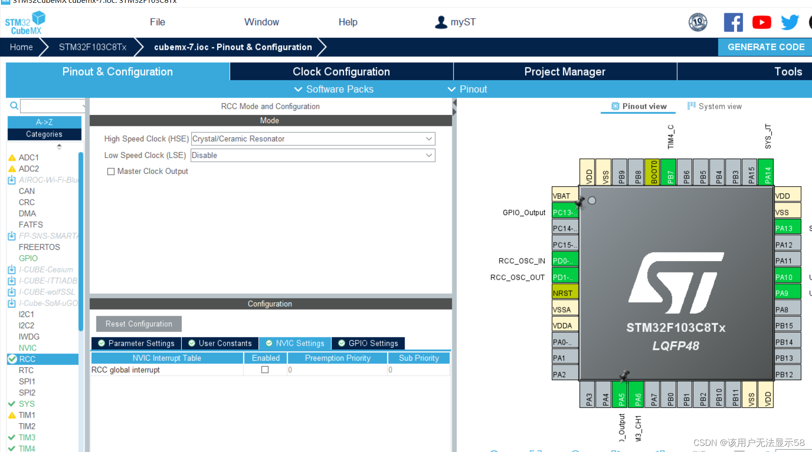Open the User Constants tab
This screenshot has height=452, width=812.
(x=220, y=343)
